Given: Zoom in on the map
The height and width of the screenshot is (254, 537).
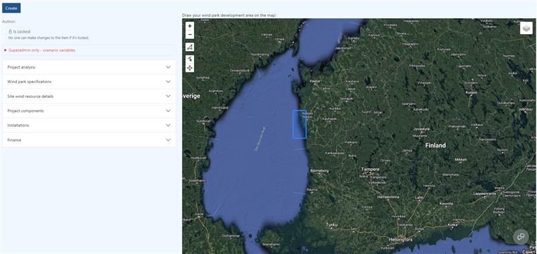Looking at the screenshot, I should point(190,26).
